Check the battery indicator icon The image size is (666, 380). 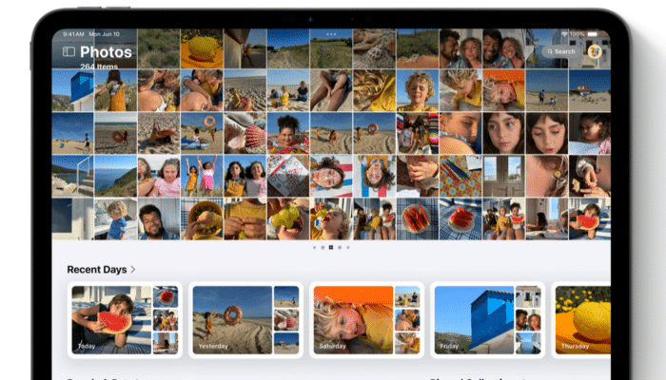coord(593,34)
